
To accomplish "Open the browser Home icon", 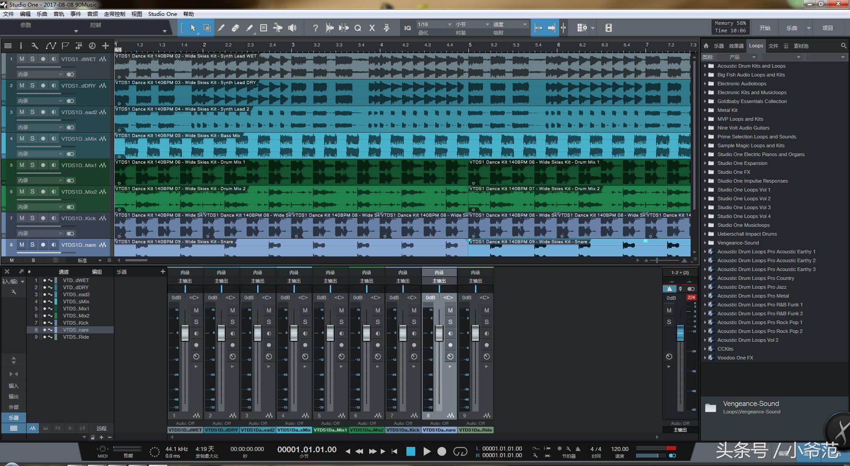I will coord(706,46).
